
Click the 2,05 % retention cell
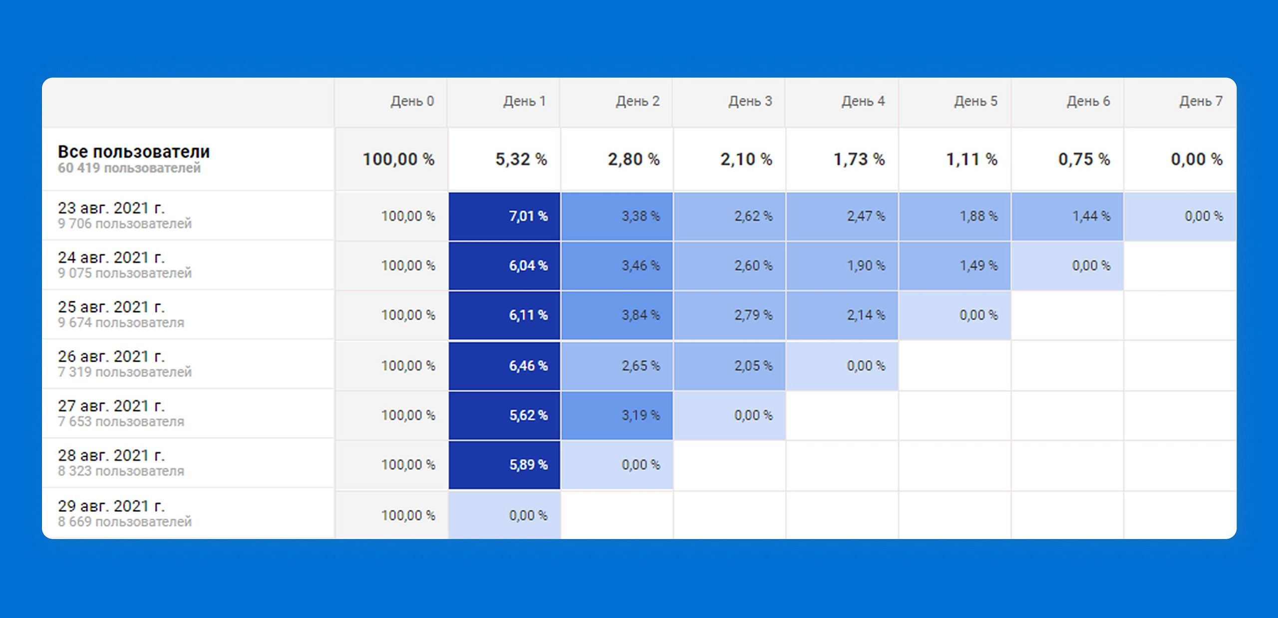(753, 366)
